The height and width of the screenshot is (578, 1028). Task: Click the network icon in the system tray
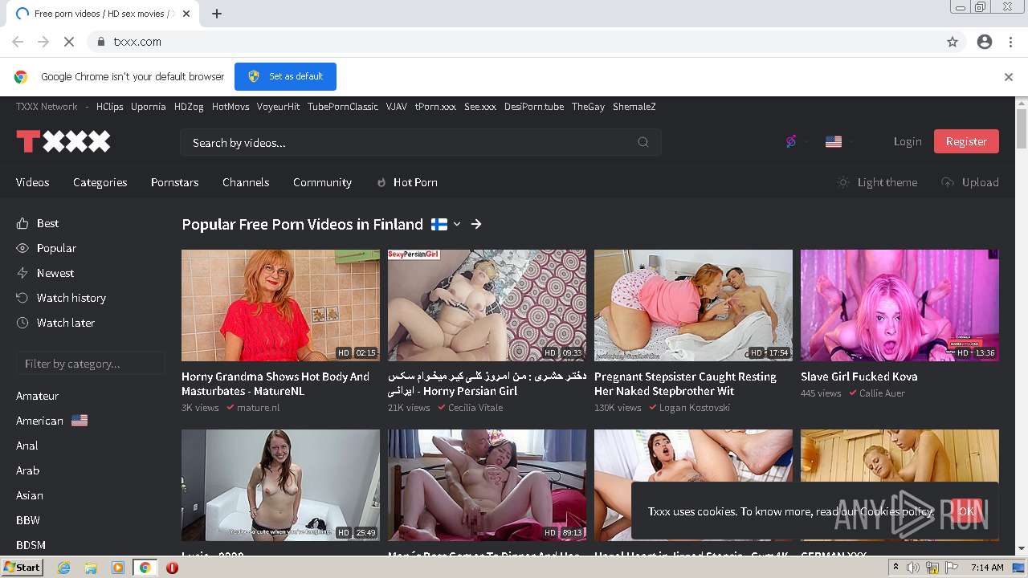click(x=932, y=568)
